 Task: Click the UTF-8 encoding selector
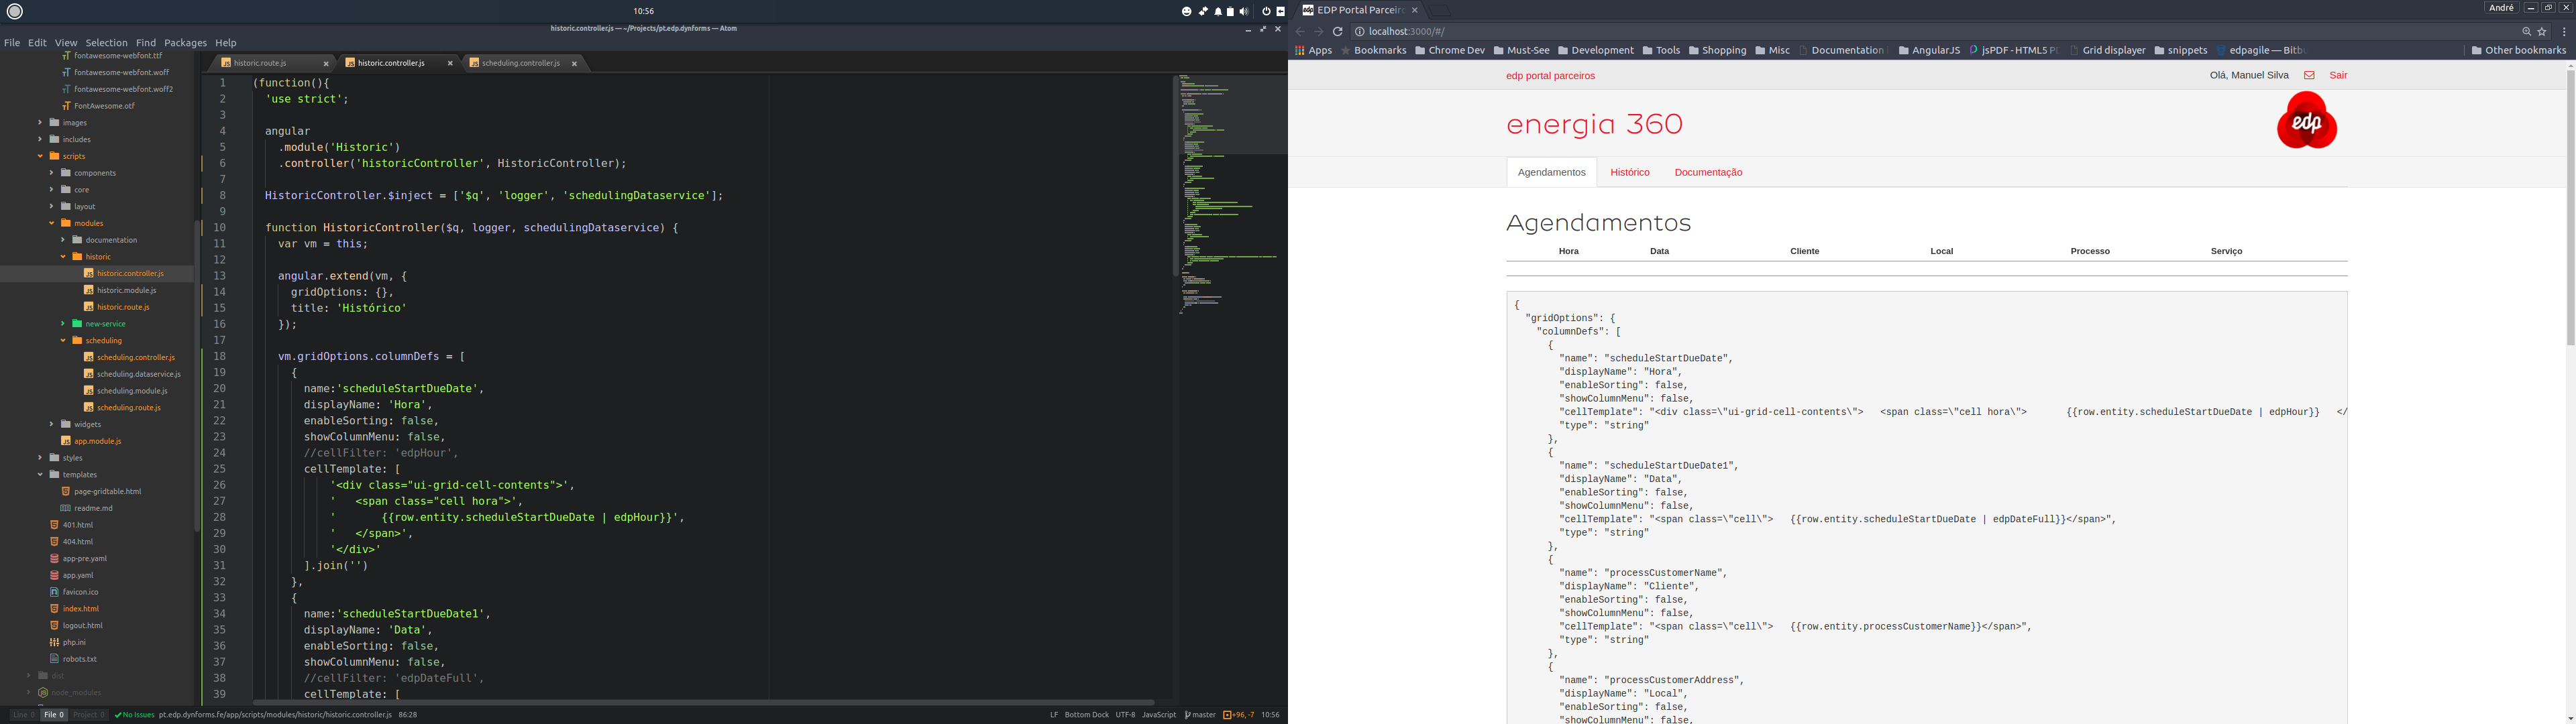pos(1125,715)
